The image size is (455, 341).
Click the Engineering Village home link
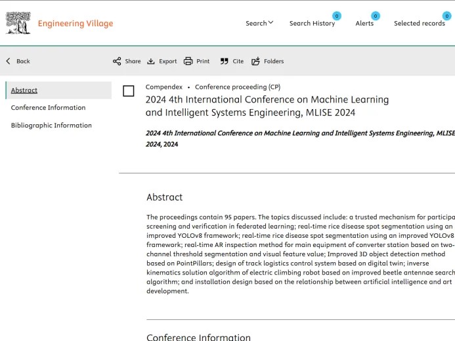click(x=76, y=24)
